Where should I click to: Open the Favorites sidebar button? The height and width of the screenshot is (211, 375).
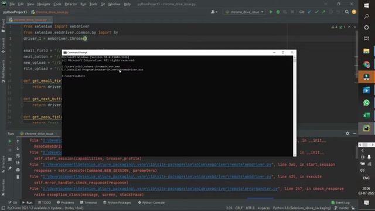3,188
